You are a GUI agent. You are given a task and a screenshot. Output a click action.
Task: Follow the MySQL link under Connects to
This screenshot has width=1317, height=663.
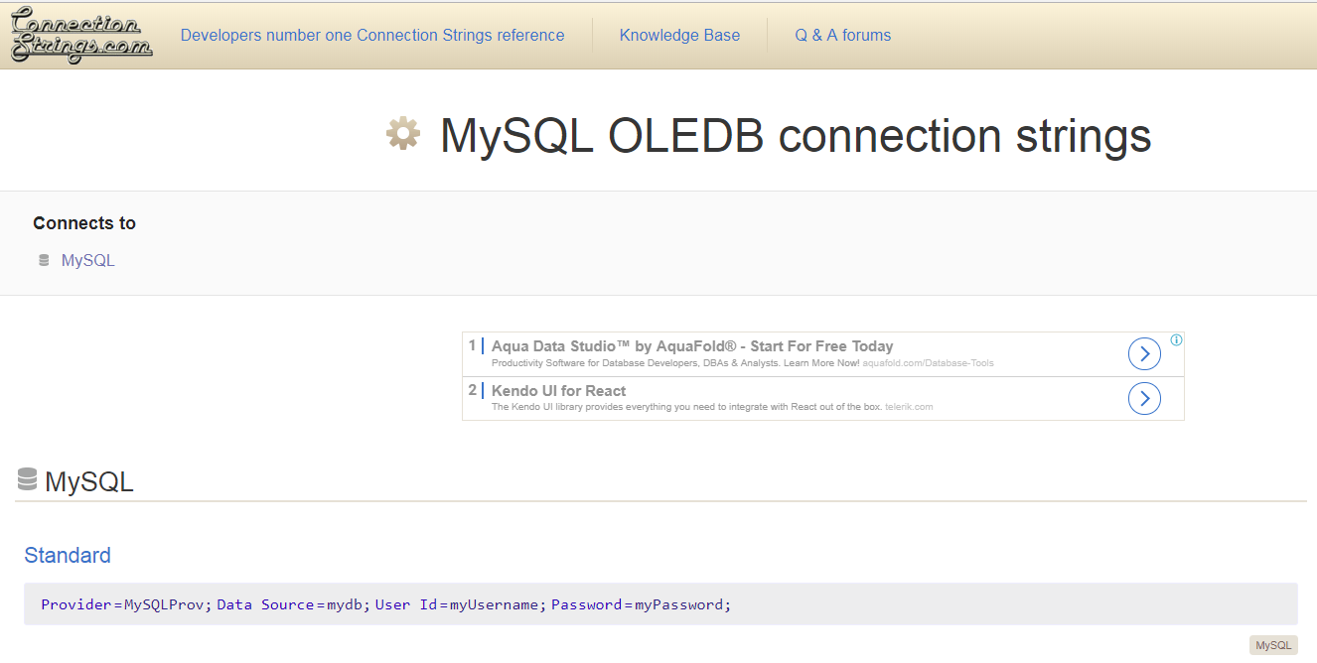pos(88,261)
